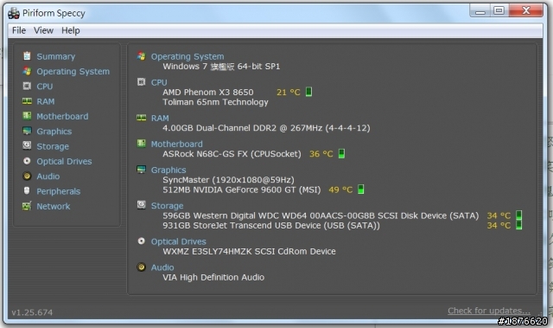Click the Motherboard icon in summary panel

coord(141,144)
